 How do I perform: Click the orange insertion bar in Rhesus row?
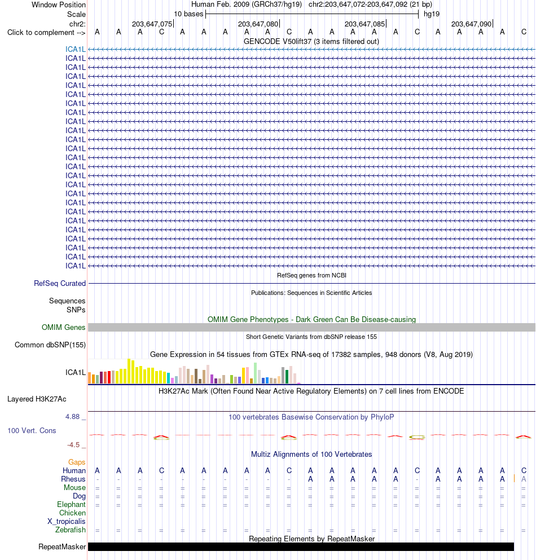coord(514,479)
